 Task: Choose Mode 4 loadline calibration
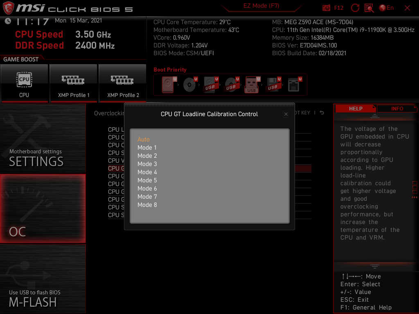point(147,172)
